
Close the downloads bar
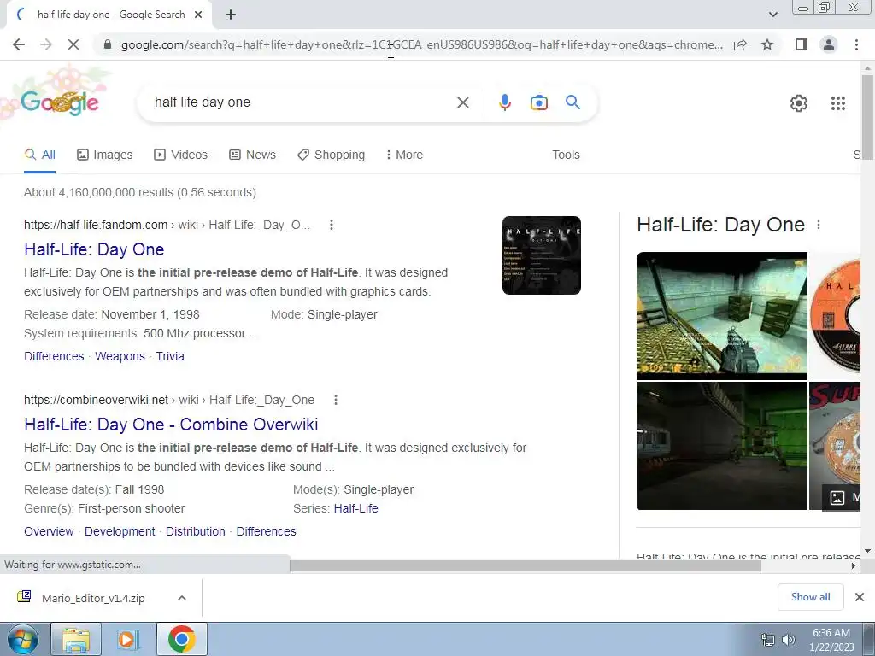tap(860, 597)
